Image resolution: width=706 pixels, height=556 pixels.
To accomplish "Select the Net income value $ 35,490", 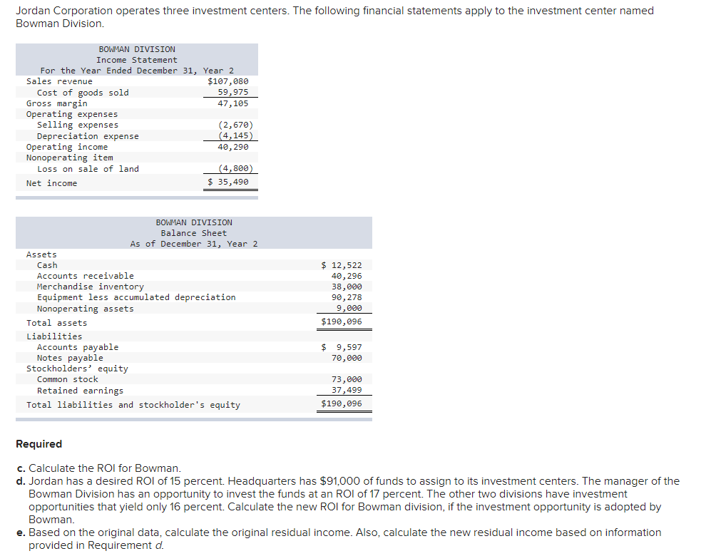I will tap(227, 182).
